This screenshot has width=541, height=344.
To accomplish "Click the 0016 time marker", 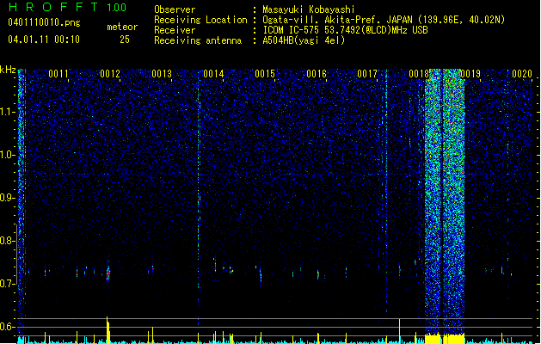I will pos(317,74).
